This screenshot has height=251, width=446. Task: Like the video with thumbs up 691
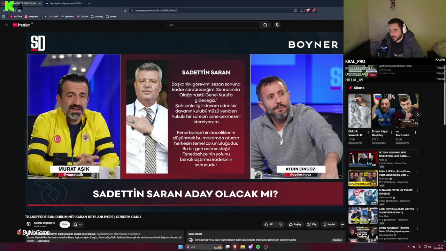[x=269, y=225]
